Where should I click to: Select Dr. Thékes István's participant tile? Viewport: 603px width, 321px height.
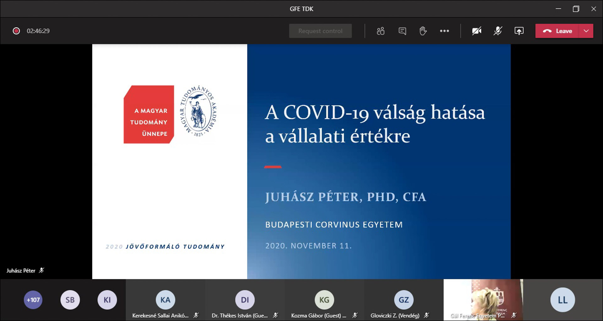(245, 300)
